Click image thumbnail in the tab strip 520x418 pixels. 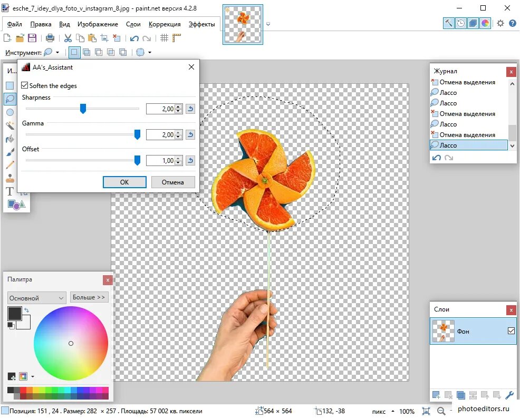click(x=243, y=25)
